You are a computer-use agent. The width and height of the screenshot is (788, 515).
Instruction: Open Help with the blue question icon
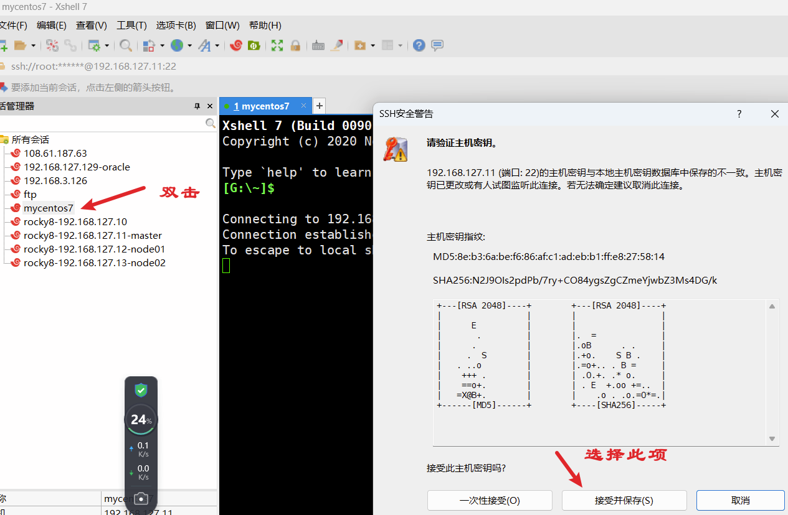click(x=419, y=45)
